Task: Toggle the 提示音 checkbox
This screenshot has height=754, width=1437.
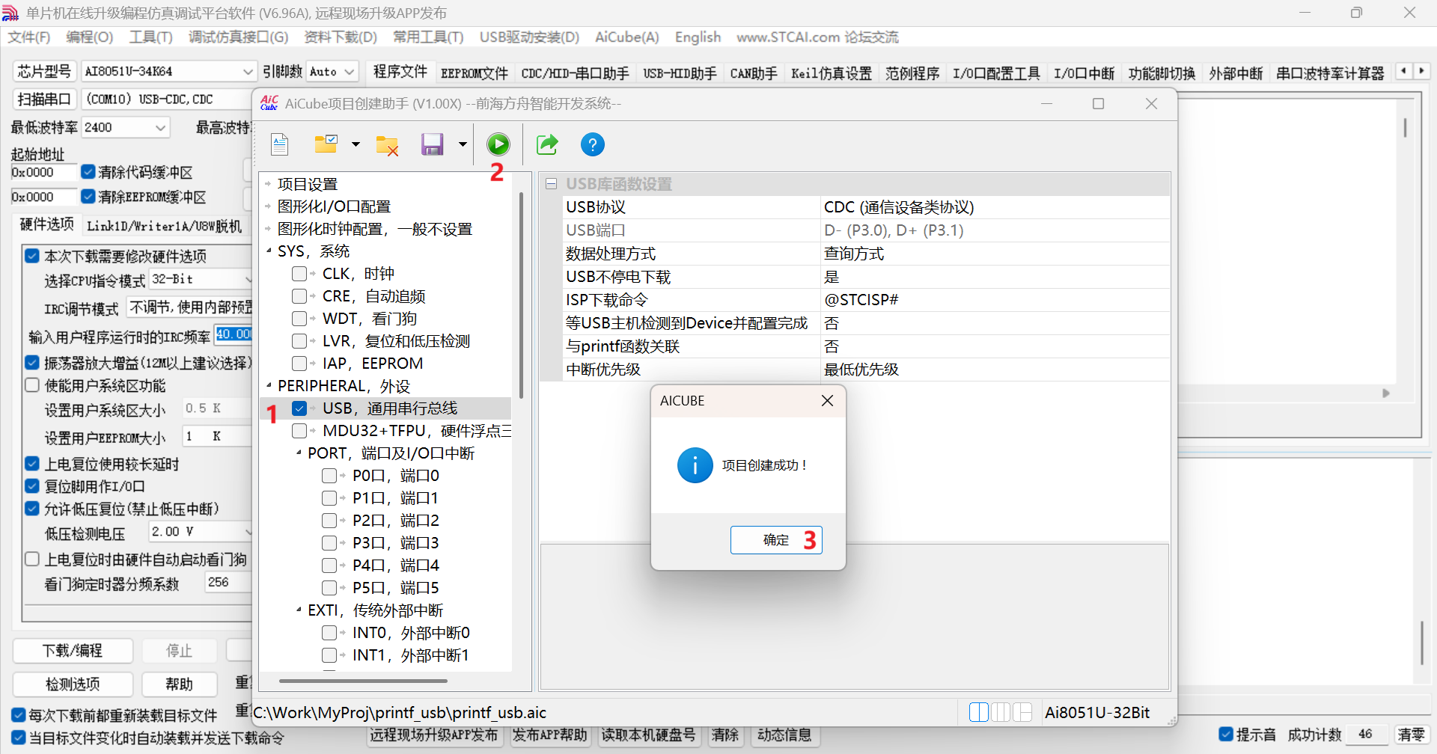Action: [1226, 735]
